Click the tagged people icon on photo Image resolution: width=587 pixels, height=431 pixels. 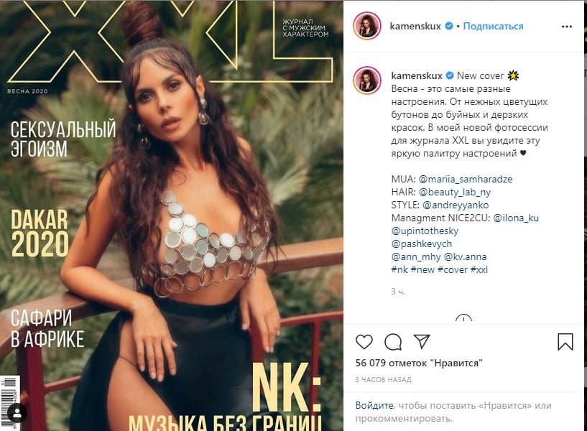17,413
